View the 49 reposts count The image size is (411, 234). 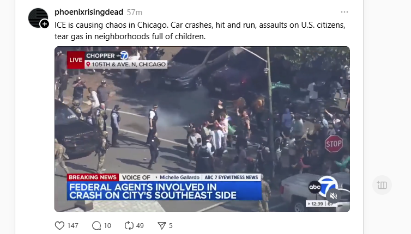(x=140, y=226)
